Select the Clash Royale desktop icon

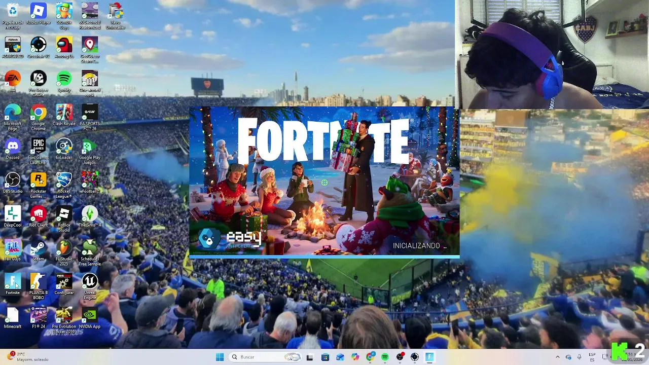(64, 115)
